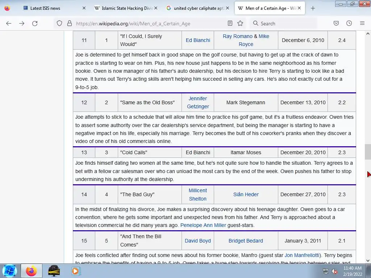Click overall episode number 12
The width and height of the screenshot is (371, 278).
(84, 102)
